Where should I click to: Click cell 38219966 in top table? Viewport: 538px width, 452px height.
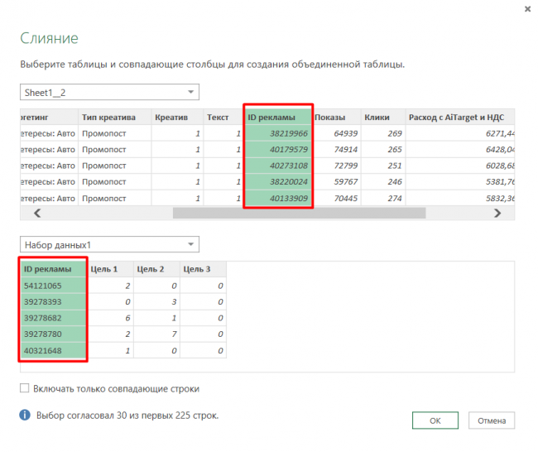click(278, 133)
